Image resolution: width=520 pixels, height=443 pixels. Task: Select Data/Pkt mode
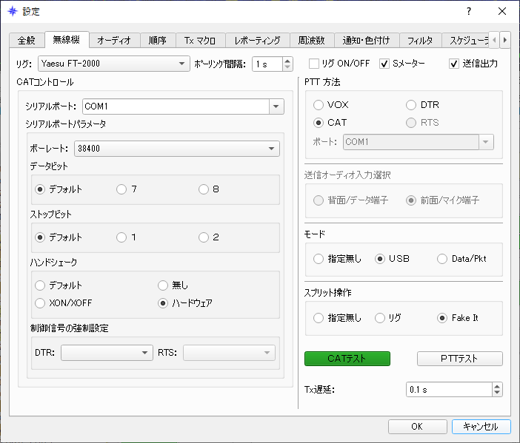tap(442, 259)
